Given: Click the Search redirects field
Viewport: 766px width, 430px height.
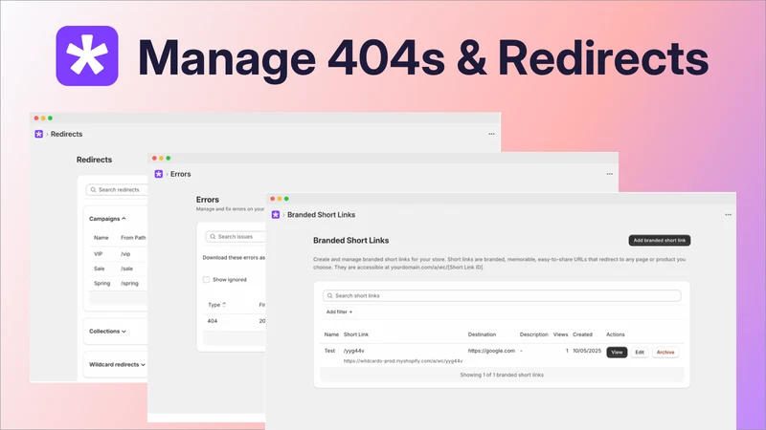Looking at the screenshot, I should tap(117, 189).
